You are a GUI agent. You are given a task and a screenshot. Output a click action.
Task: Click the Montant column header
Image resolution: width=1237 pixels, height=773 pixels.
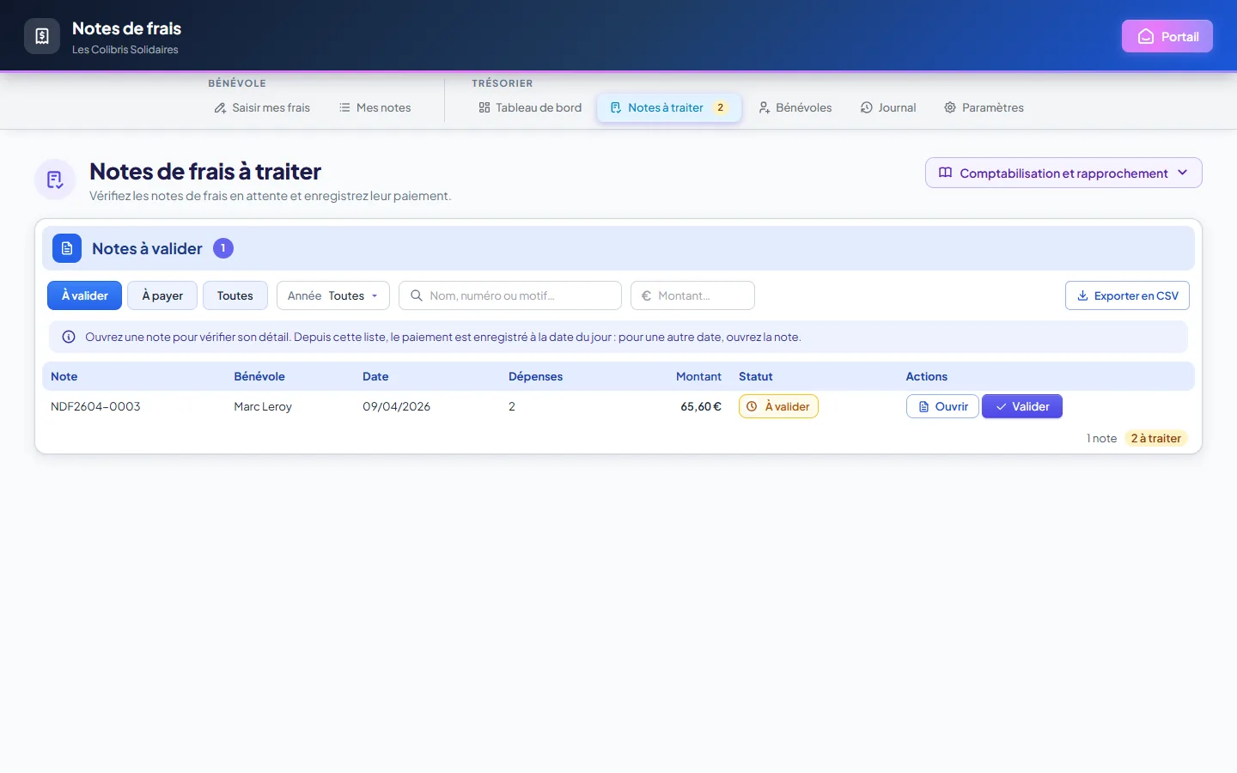tap(698, 376)
